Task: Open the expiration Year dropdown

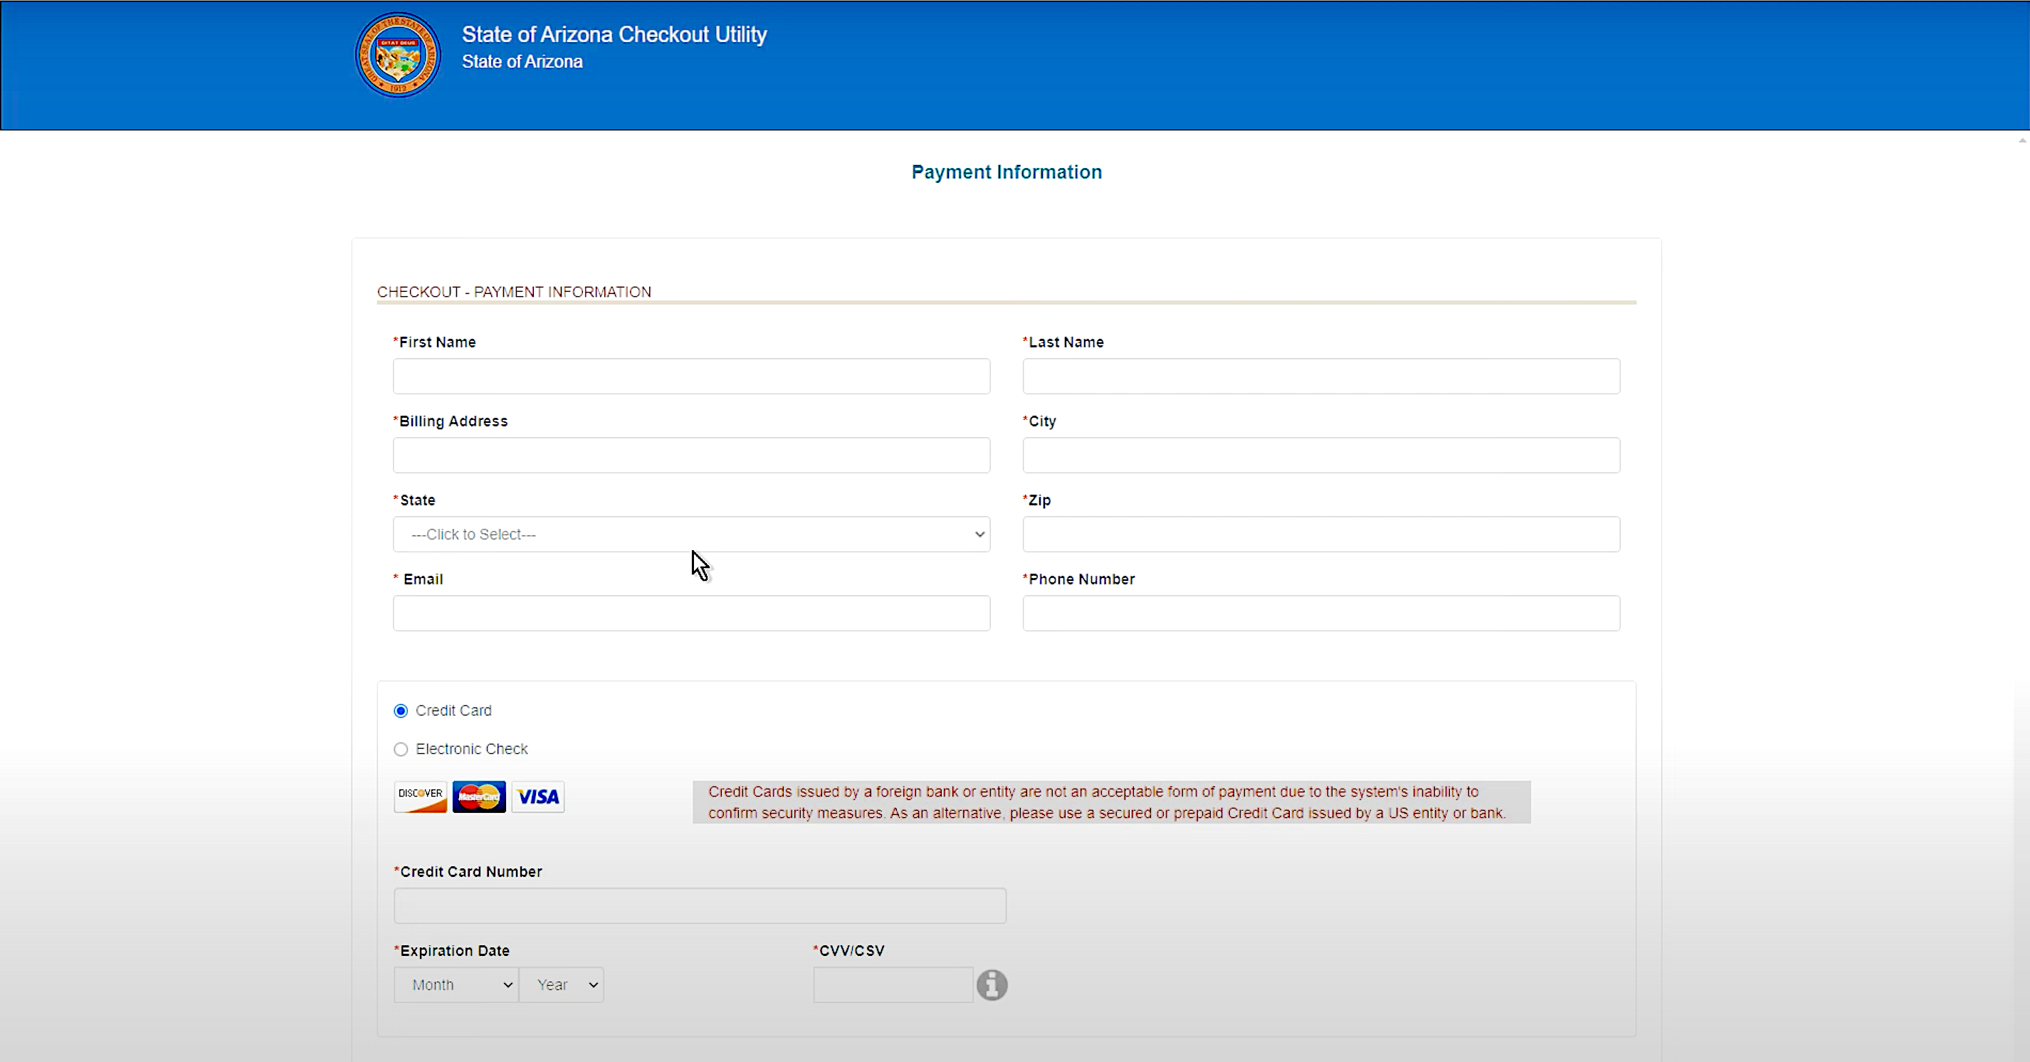Action: pos(561,985)
